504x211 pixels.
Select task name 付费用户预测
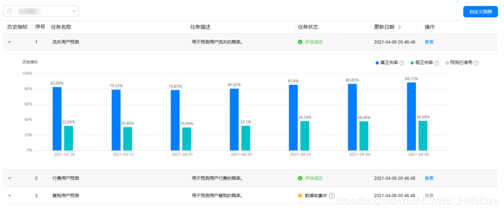tap(66, 179)
